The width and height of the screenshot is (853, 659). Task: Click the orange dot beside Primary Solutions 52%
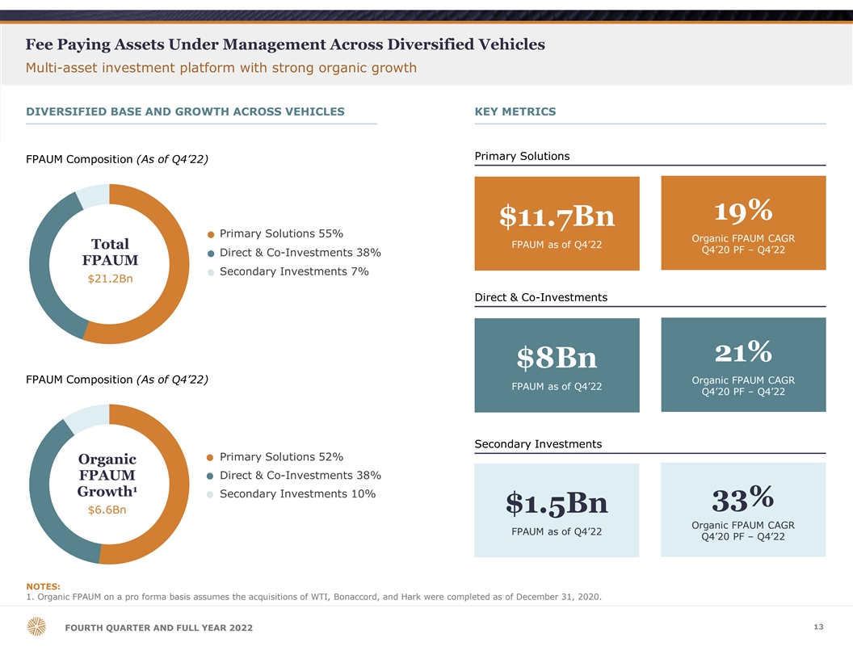[211, 458]
